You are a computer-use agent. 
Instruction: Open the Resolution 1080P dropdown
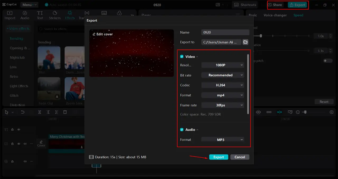click(223, 65)
